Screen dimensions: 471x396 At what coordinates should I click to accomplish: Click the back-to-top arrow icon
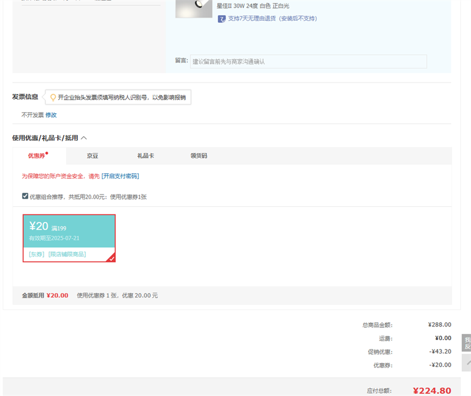click(x=466, y=363)
